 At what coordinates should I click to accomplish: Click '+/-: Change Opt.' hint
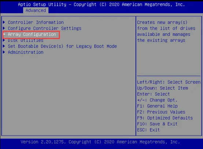157,100
